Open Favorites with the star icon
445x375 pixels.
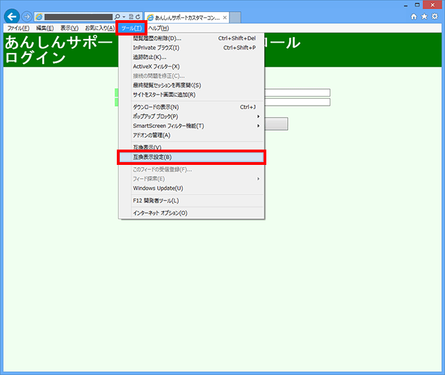click(424, 16)
